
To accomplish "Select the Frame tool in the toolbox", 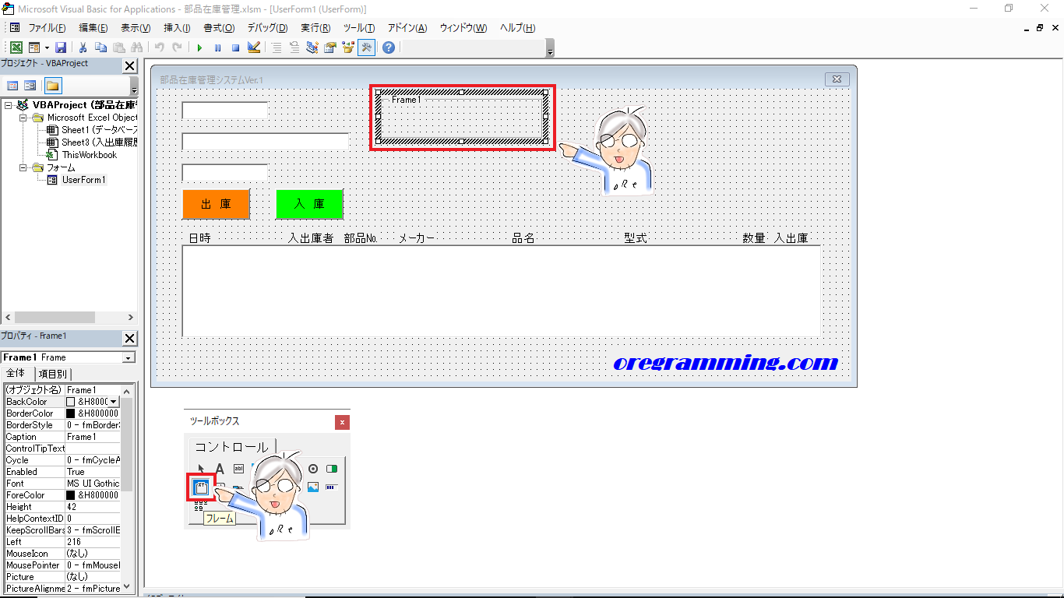I will [x=202, y=487].
